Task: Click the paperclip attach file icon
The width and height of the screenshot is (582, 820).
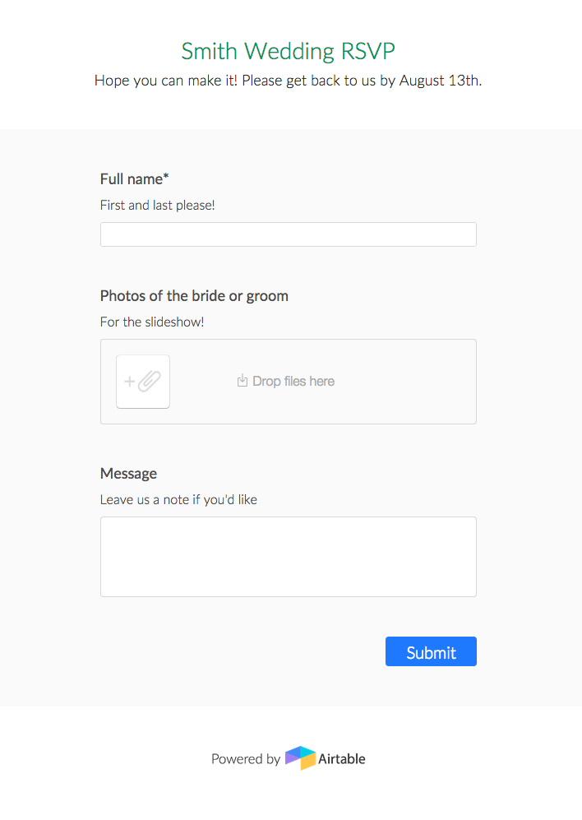Action: (x=150, y=382)
